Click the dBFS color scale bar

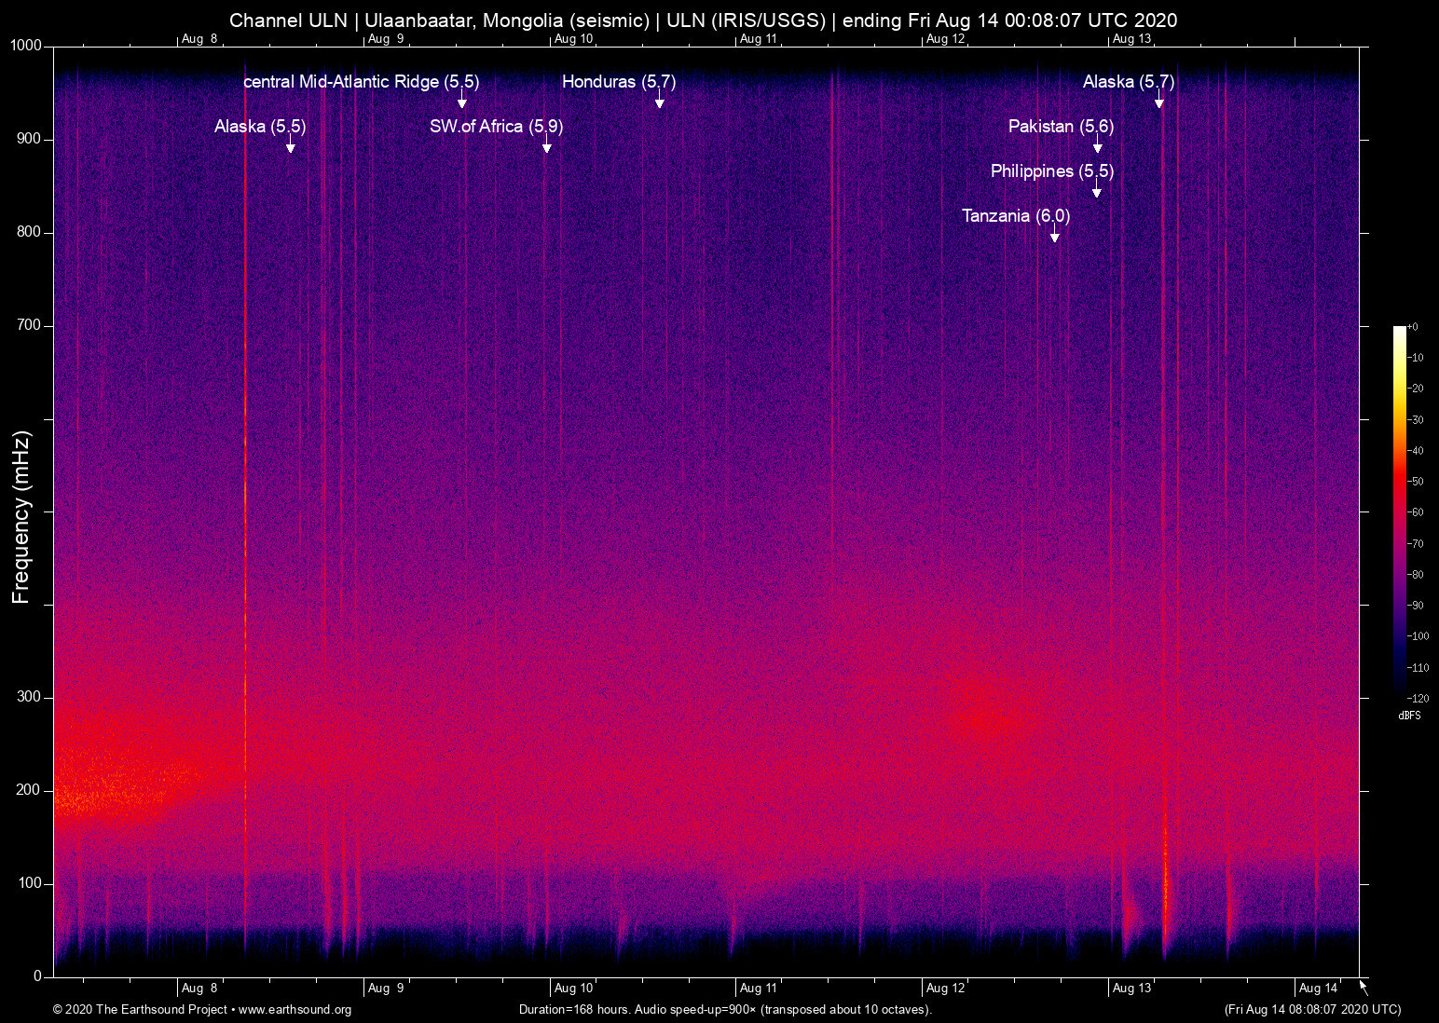pyautogui.click(x=1399, y=511)
